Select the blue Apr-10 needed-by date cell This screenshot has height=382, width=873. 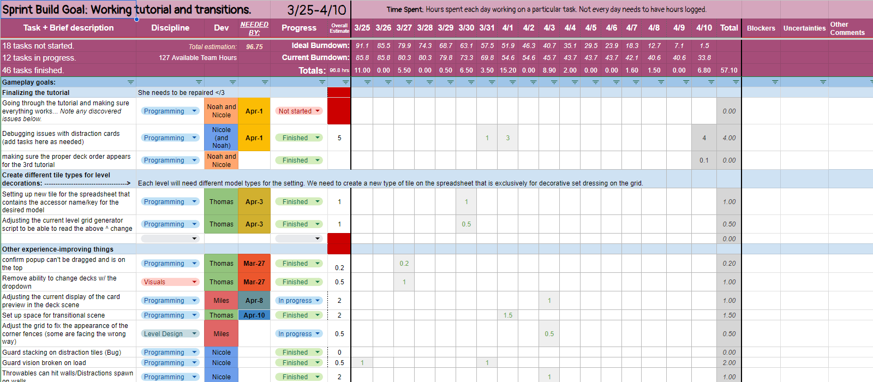coord(254,315)
